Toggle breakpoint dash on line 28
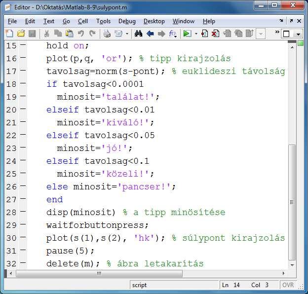 [23, 212]
